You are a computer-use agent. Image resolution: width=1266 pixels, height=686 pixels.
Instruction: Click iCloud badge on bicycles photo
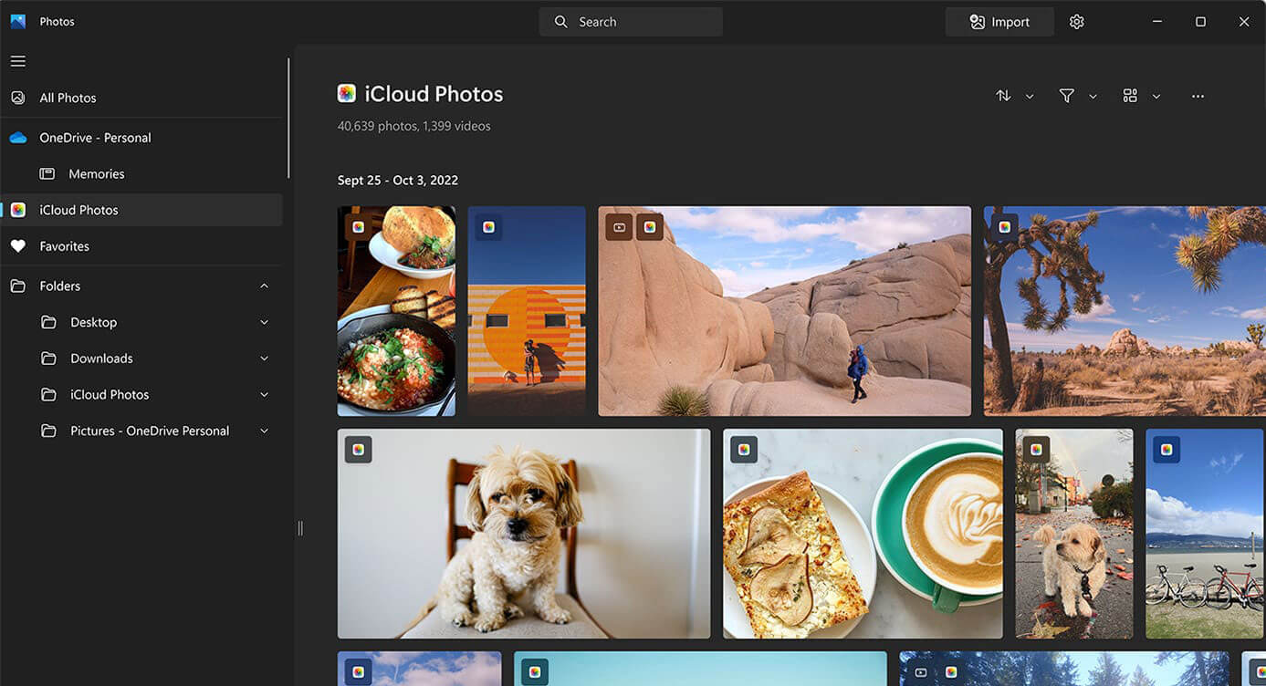tap(1167, 450)
